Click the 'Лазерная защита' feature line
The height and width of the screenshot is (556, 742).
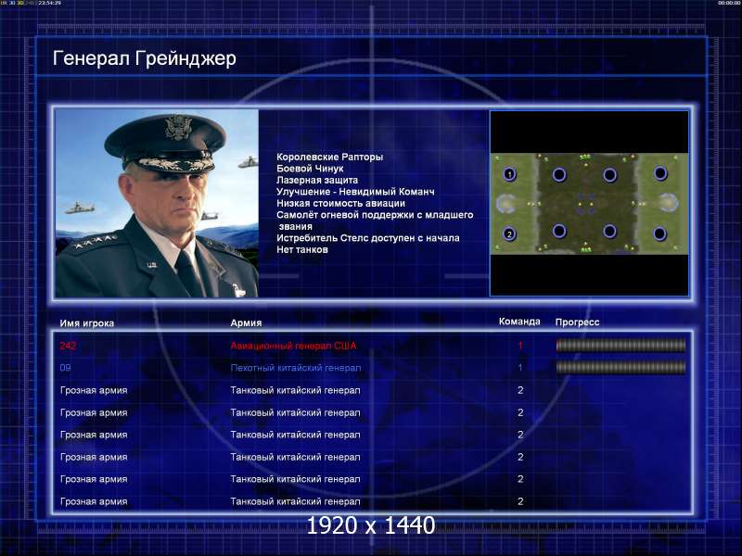pos(317,180)
